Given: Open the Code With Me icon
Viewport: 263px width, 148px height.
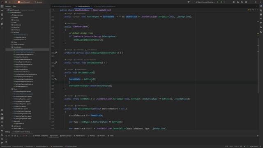Looking at the screenshot, I should (238, 2).
